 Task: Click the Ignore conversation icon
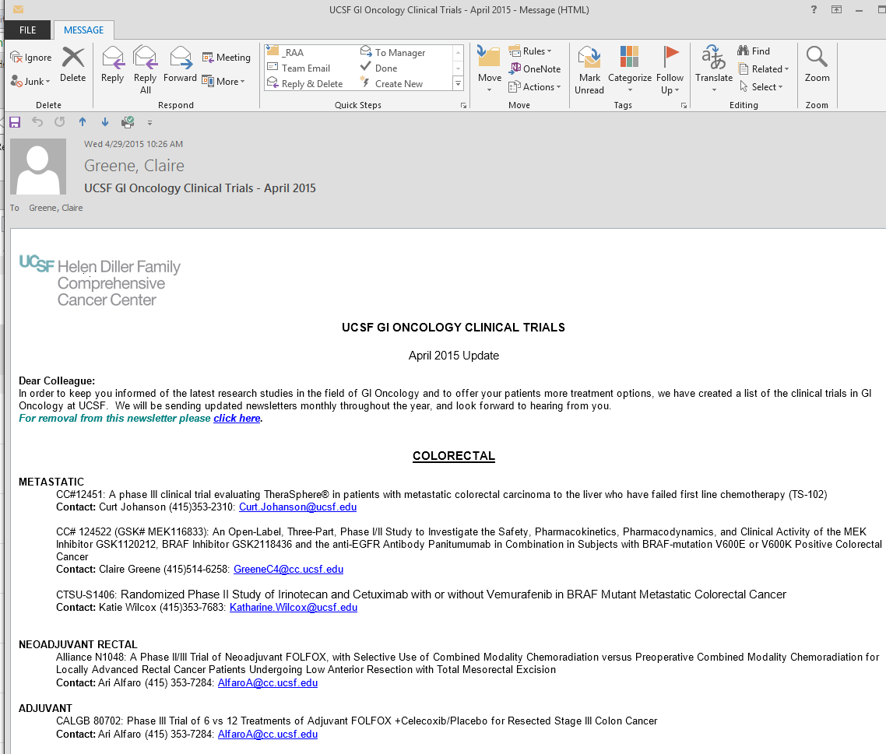(31, 58)
